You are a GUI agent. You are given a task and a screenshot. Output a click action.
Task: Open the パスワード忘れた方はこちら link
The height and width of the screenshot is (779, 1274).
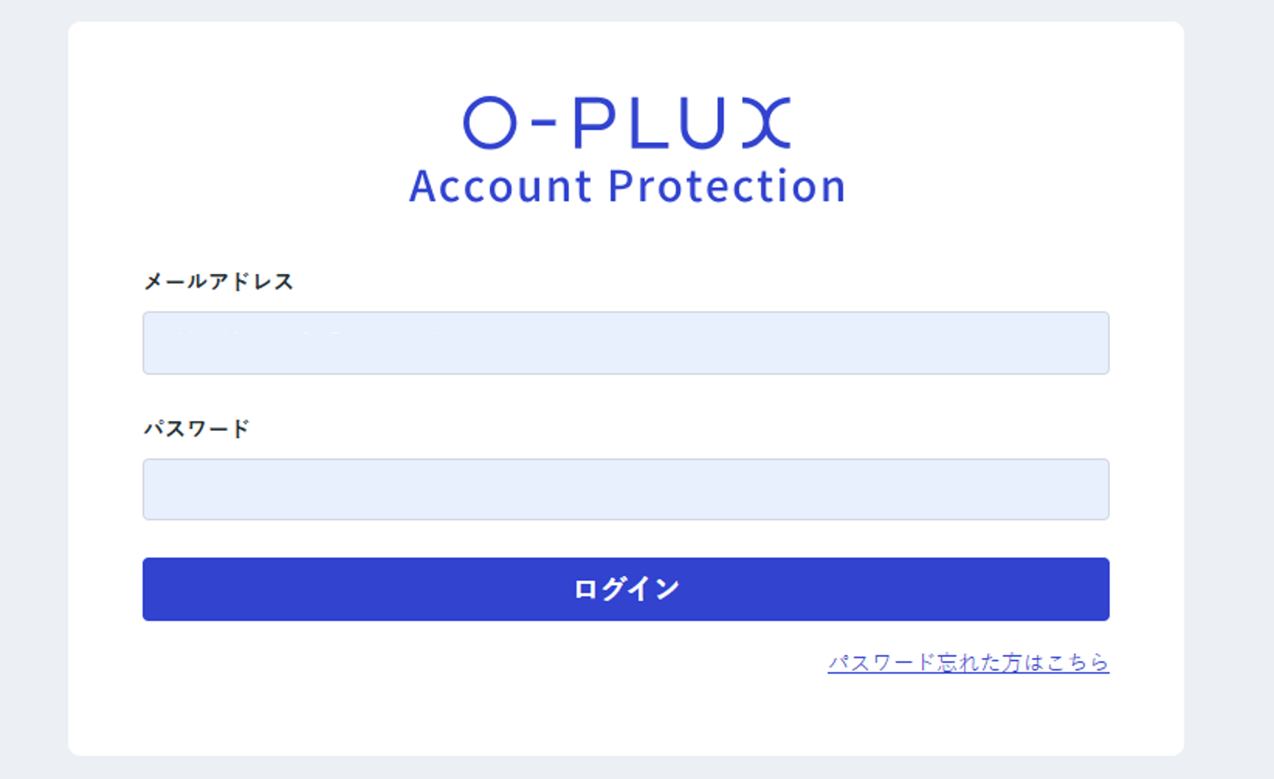click(x=968, y=663)
